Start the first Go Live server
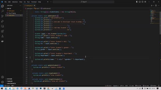Viewport: 161px width, 90px height. [x=138, y=86]
